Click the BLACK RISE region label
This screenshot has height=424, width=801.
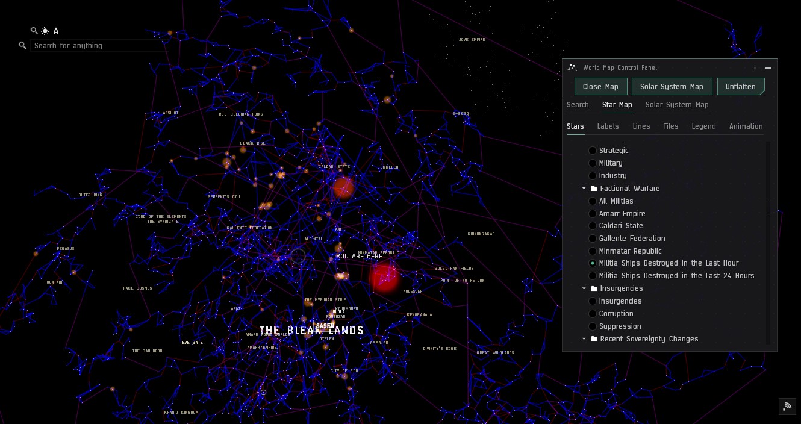pyautogui.click(x=253, y=143)
